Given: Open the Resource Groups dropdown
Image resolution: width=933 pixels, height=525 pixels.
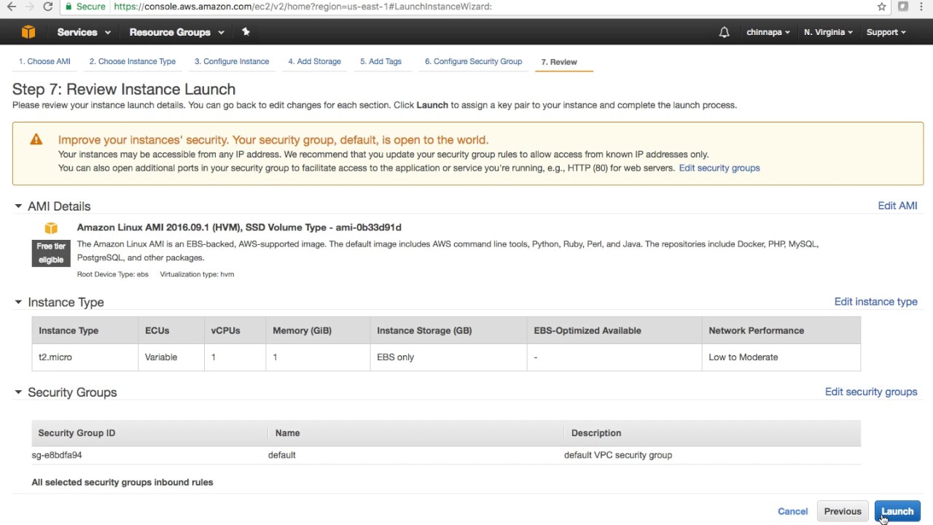Looking at the screenshot, I should pos(176,32).
